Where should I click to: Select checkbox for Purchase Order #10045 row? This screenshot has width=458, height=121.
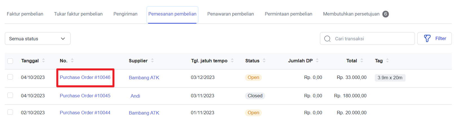(10, 95)
